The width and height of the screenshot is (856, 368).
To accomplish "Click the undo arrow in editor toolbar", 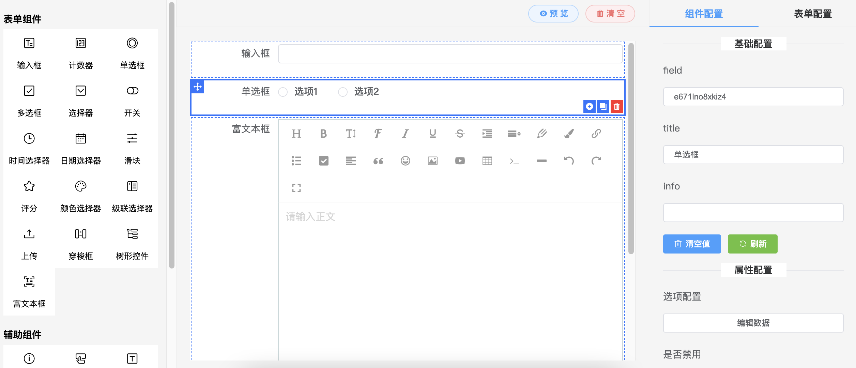I will point(569,161).
